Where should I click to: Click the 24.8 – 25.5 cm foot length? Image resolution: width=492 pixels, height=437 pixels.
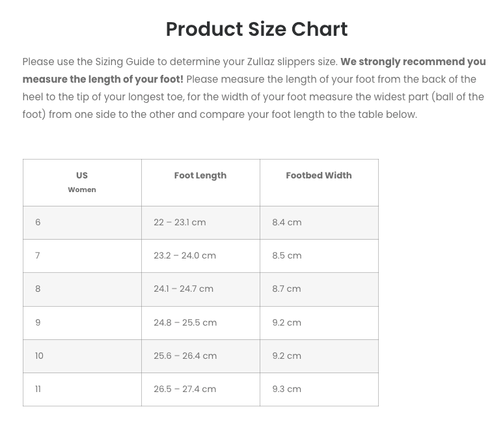pyautogui.click(x=185, y=323)
